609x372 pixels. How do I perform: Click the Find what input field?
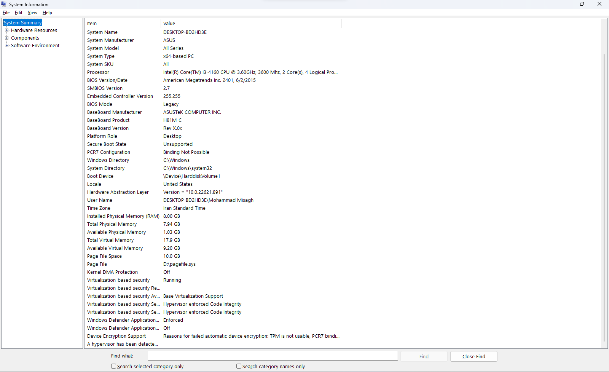[273, 356]
